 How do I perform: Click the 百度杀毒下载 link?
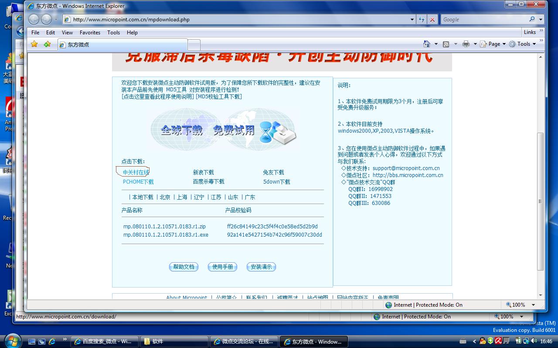[209, 182]
